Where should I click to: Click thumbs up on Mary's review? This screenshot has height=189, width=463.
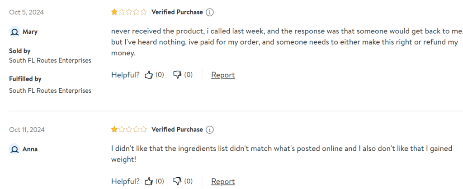click(149, 75)
